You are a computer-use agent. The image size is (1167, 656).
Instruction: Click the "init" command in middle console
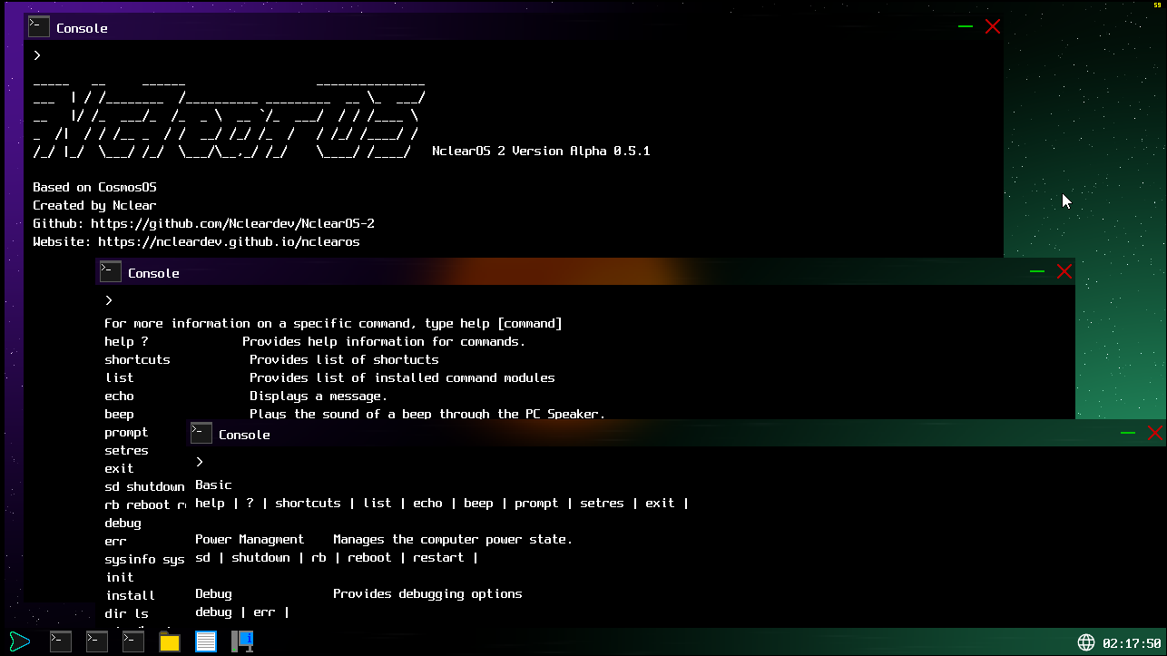[119, 577]
